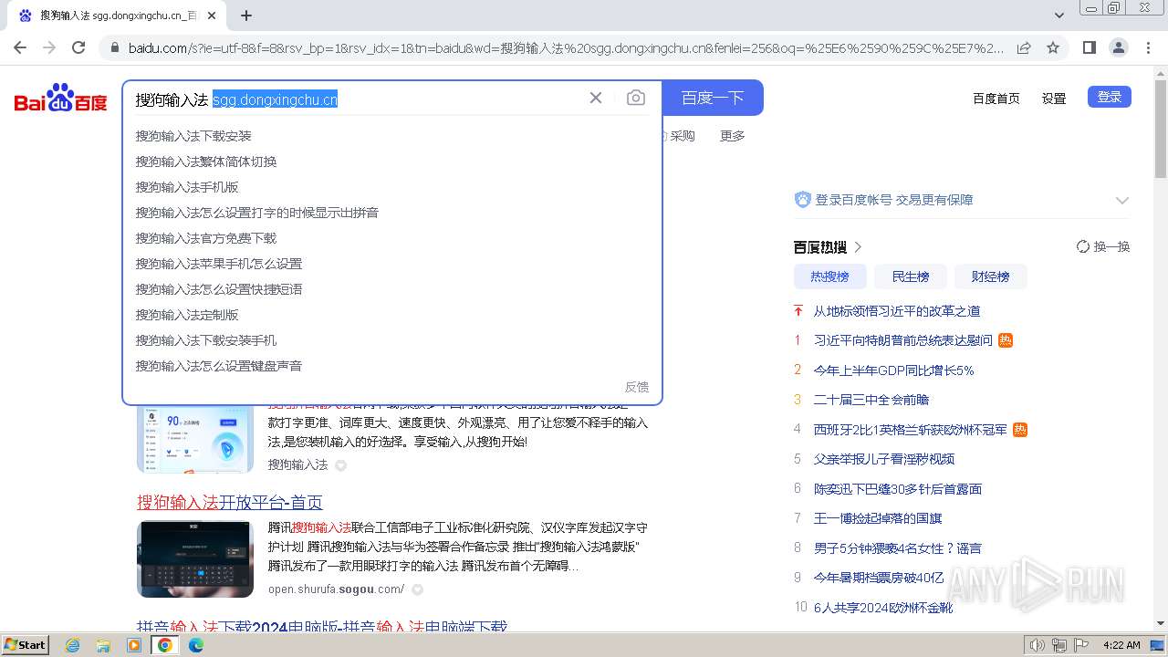Close the 搜狗输入法 browser tab

tap(213, 16)
